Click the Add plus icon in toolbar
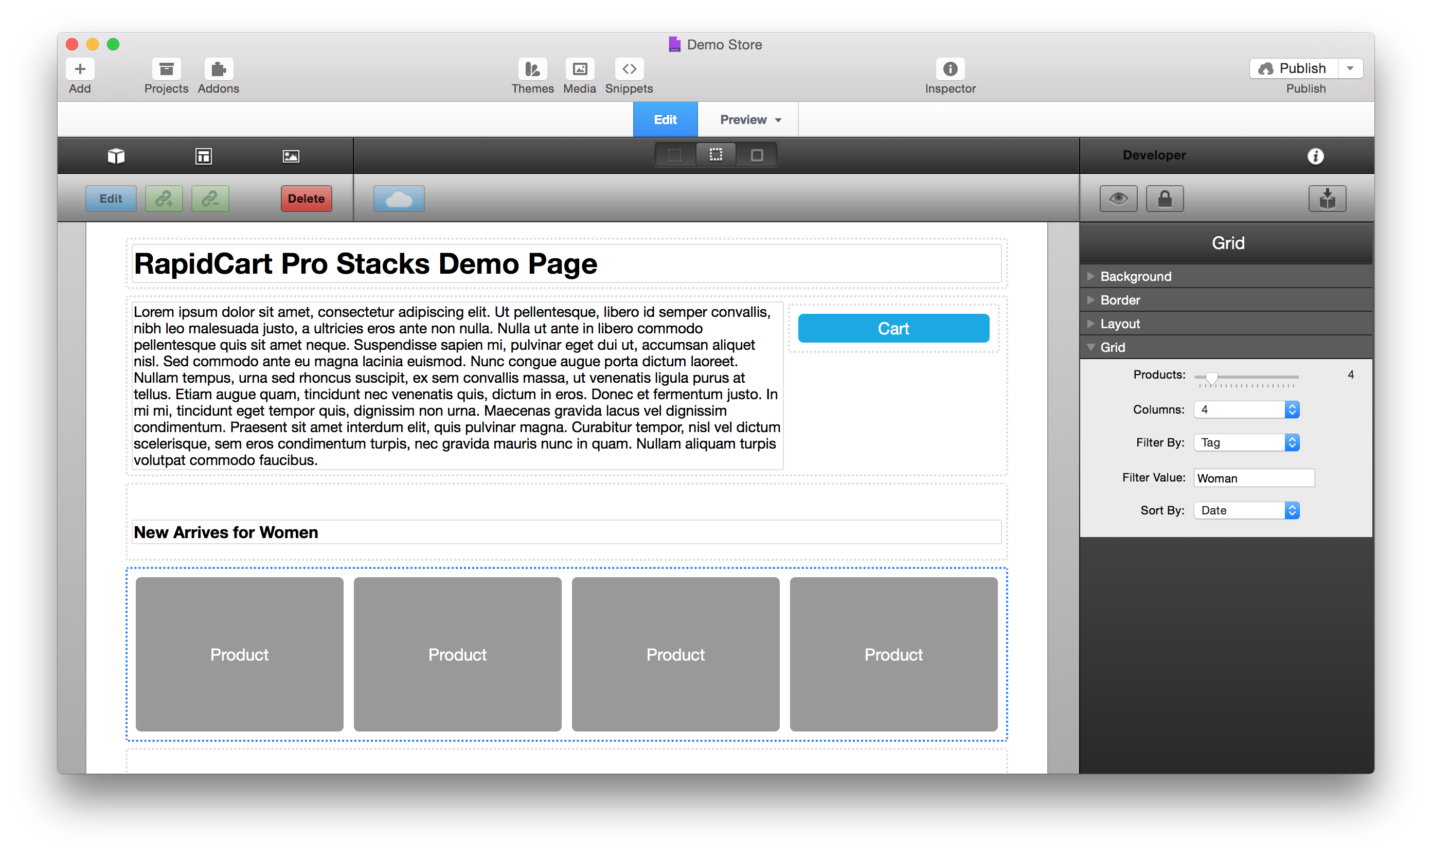1432x856 pixels. (x=80, y=69)
